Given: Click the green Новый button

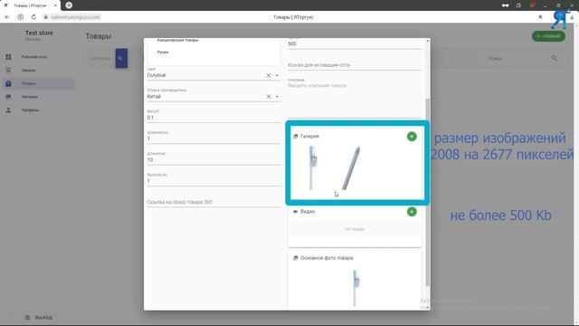Looking at the screenshot, I should click(x=549, y=36).
